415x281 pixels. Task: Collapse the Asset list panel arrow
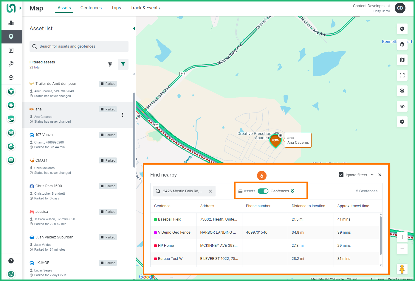click(134, 29)
